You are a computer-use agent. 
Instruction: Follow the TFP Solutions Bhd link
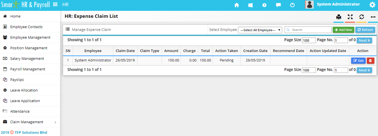pos(31,132)
